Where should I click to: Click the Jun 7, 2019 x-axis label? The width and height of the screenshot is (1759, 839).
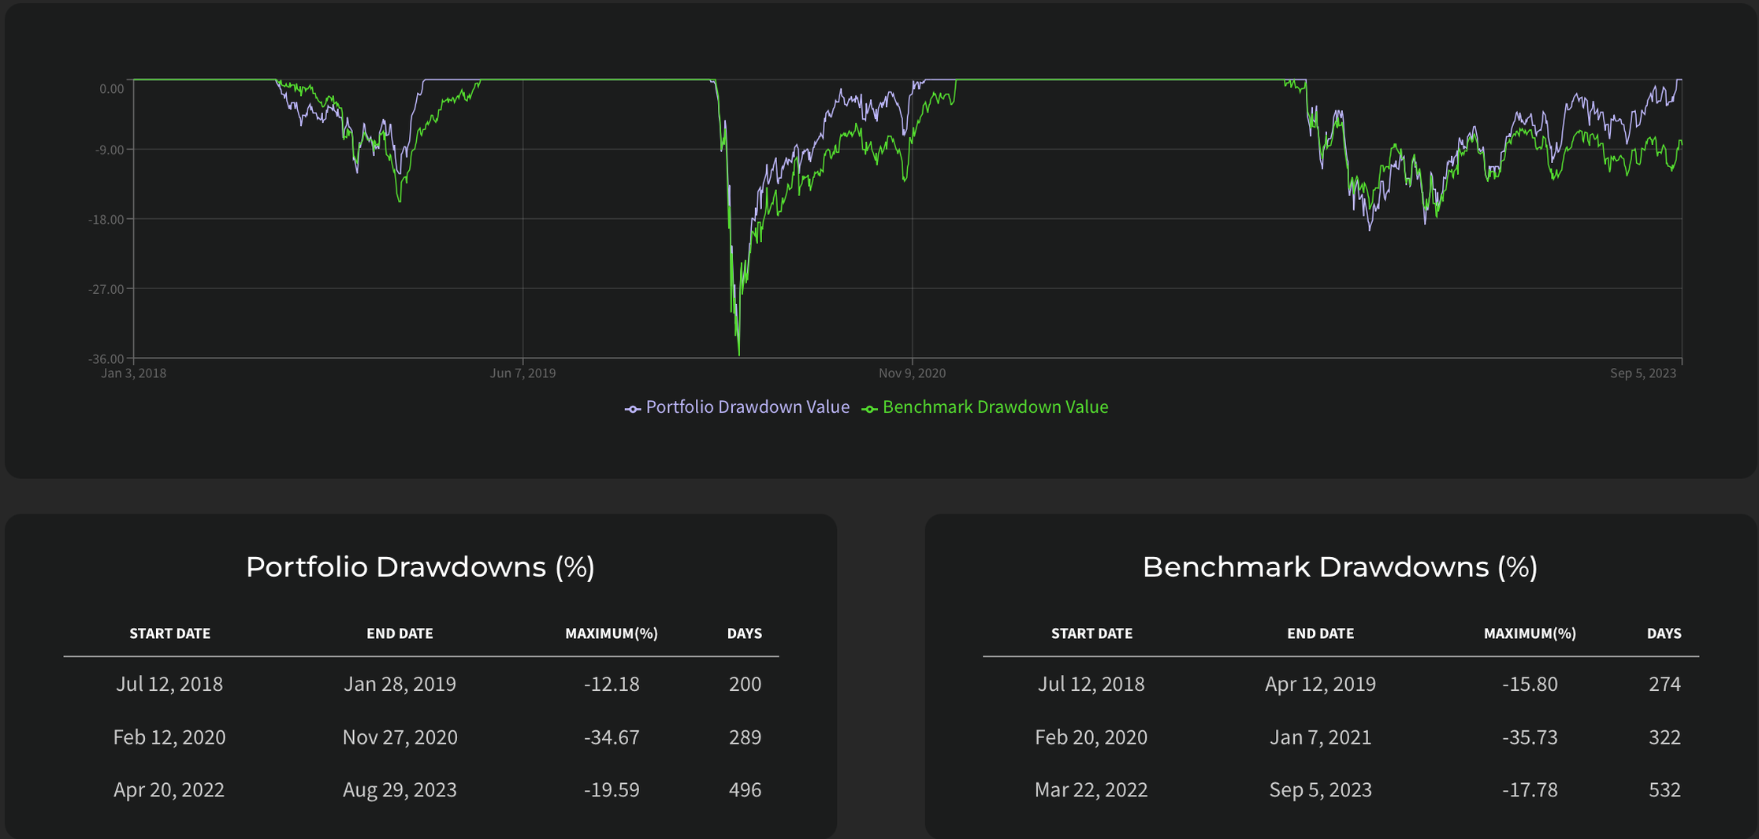[x=522, y=373]
